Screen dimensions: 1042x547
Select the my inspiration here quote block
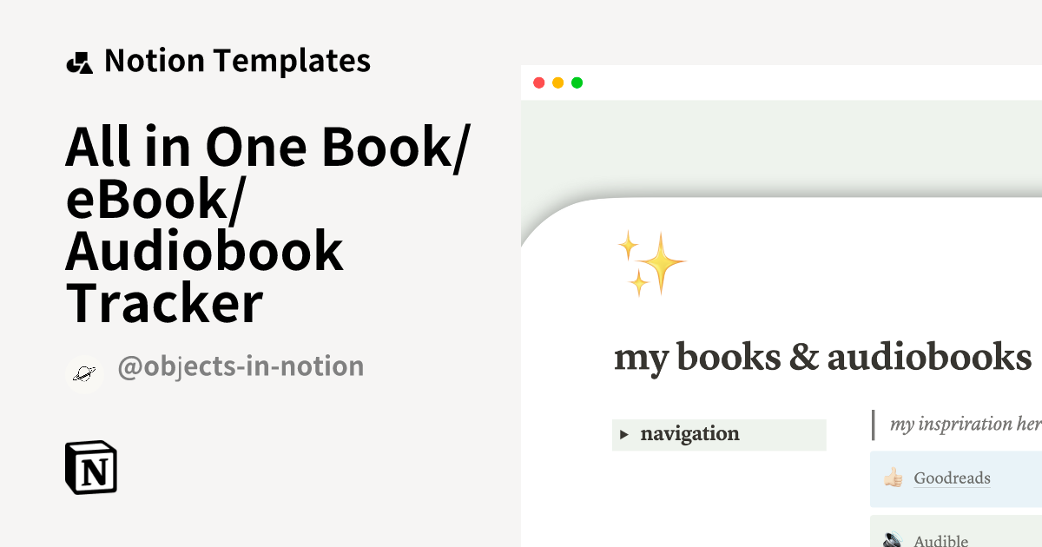point(964,424)
